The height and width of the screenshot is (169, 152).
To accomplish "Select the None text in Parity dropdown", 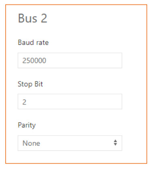I will 31,143.
